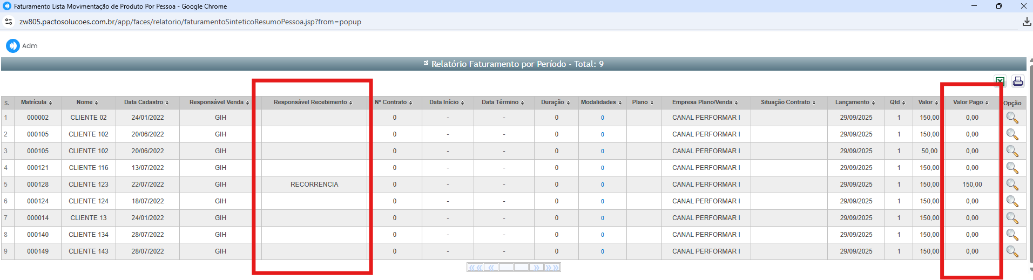Sort the Valor Pago column
Image resolution: width=1033 pixels, height=280 pixels.
pos(970,103)
